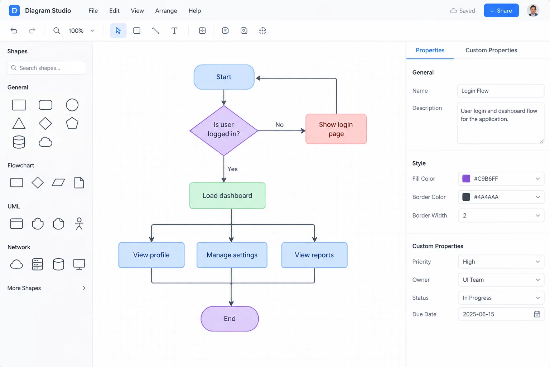This screenshot has height=367, width=550.
Task: Open the Help menu
Action: click(x=195, y=11)
